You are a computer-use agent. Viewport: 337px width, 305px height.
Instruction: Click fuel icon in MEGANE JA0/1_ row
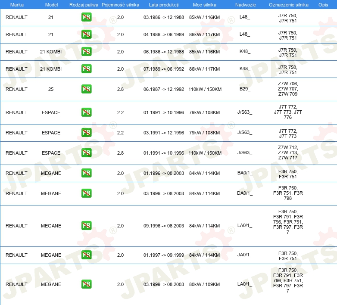pos(86,255)
